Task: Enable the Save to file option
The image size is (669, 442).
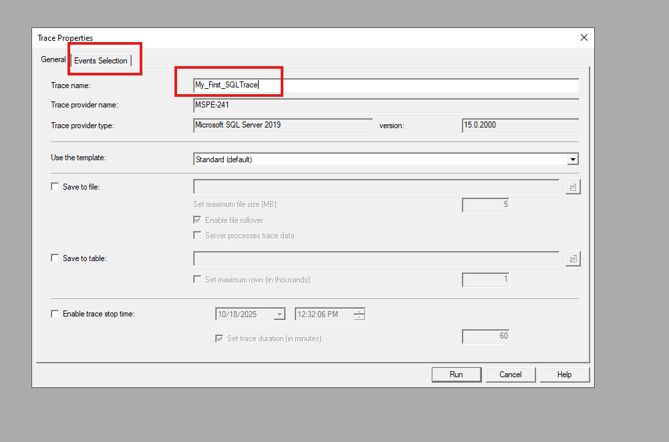Action: 54,186
